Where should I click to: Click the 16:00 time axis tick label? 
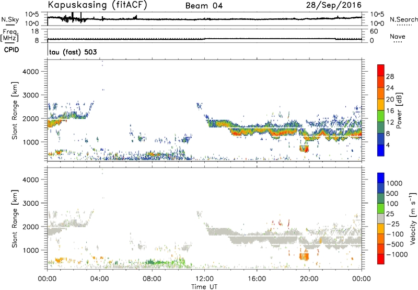(x=257, y=279)
